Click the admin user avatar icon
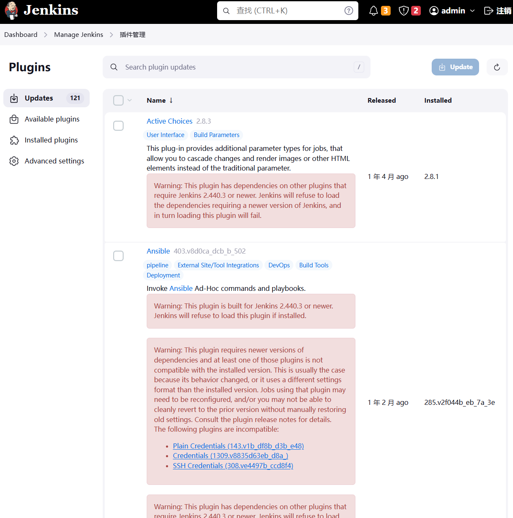This screenshot has width=513, height=518. point(434,11)
